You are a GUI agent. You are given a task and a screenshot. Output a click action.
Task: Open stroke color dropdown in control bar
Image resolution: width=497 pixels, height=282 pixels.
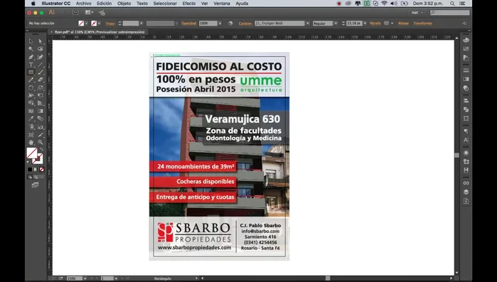pos(100,23)
